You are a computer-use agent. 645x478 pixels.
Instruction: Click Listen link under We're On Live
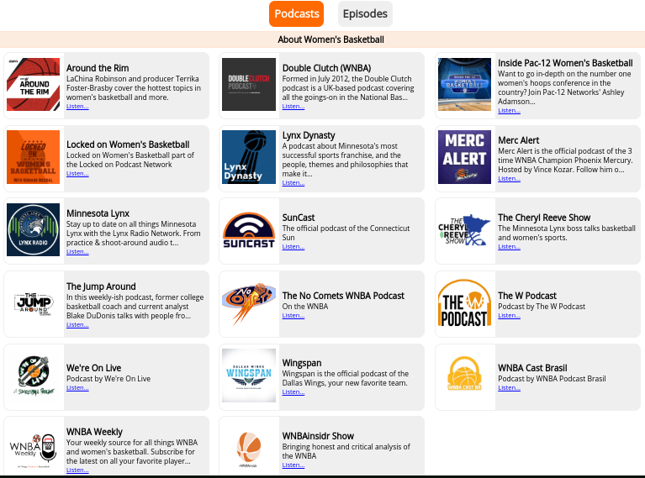coord(77,388)
